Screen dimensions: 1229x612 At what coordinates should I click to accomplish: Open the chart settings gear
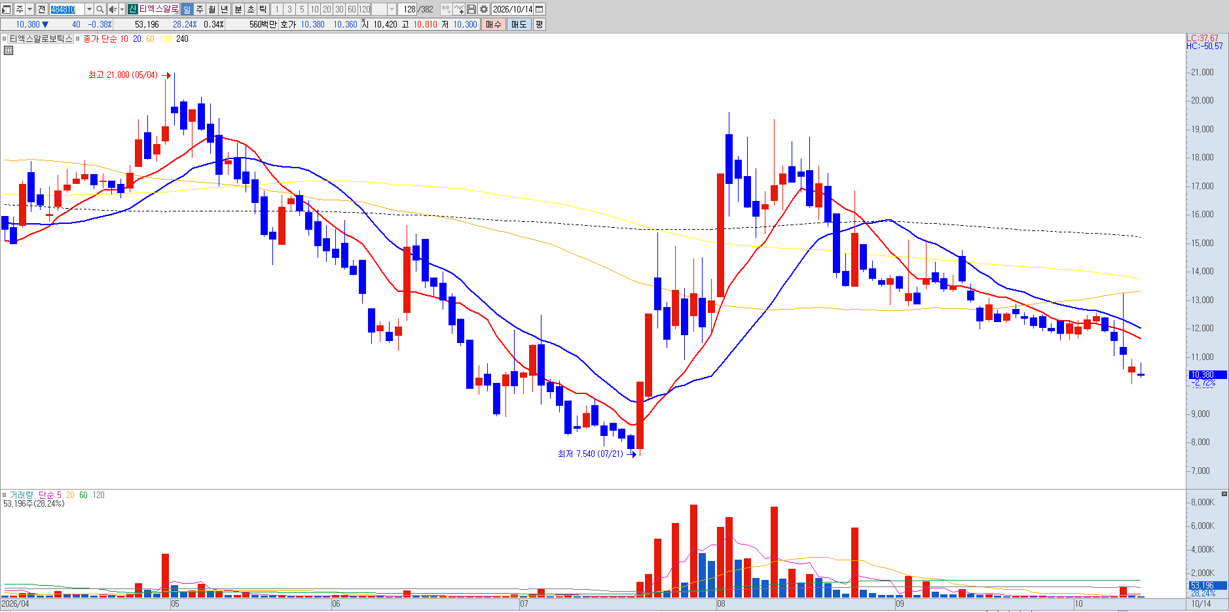tap(484, 9)
